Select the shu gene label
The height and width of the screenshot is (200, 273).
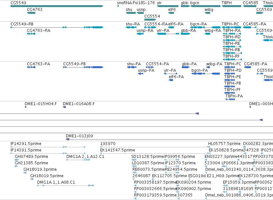tap(129, 9)
